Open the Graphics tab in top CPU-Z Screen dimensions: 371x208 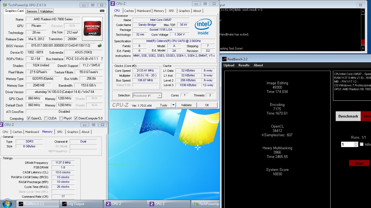(x=184, y=11)
